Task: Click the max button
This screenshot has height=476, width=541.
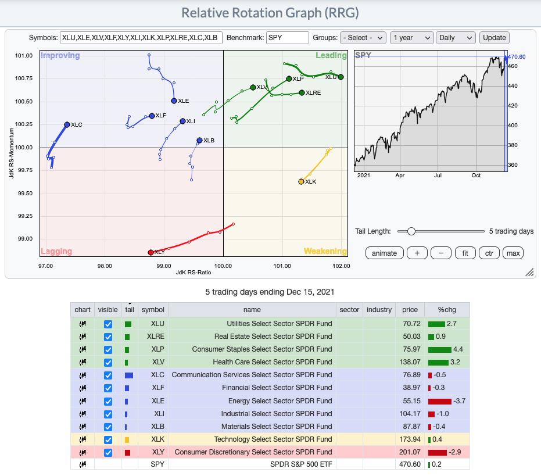Action: (513, 253)
